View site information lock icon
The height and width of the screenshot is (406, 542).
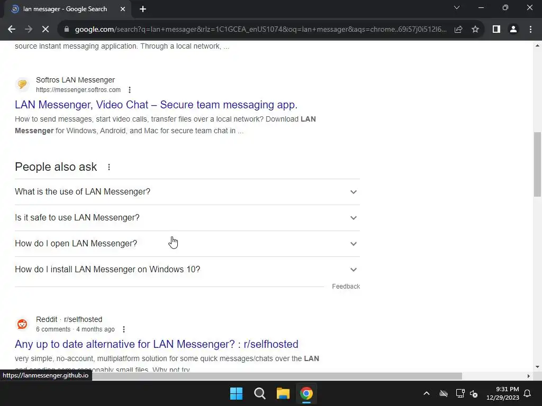[x=67, y=30]
